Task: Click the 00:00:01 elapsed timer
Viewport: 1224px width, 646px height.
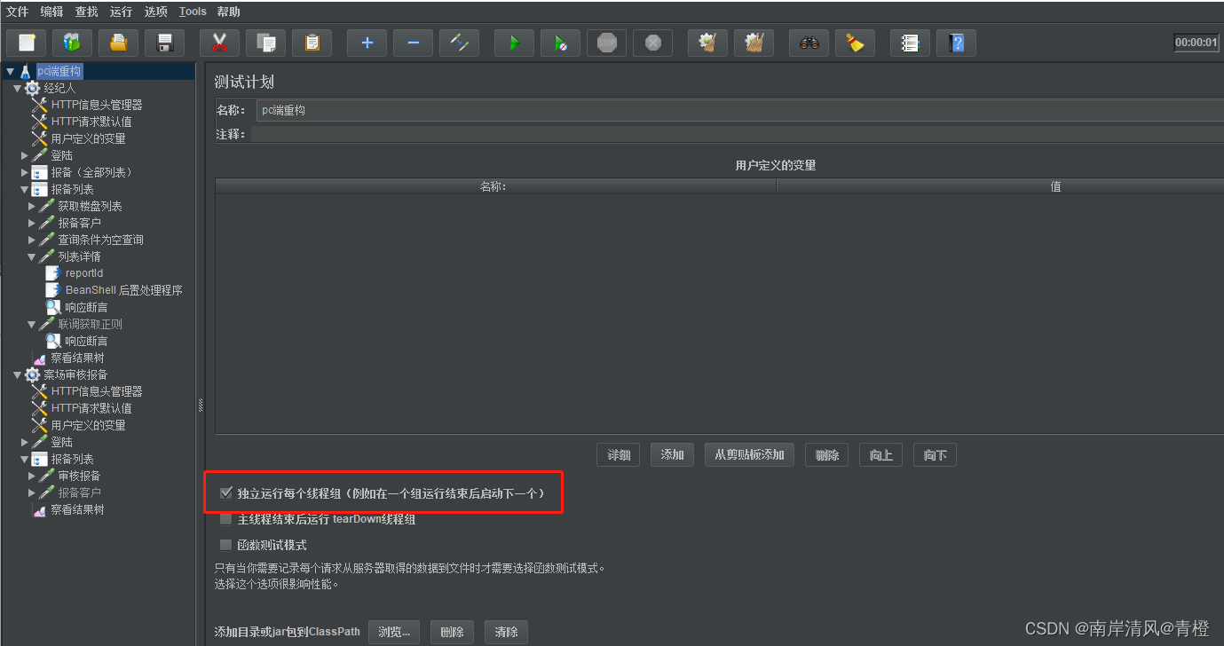Action: 1196,43
